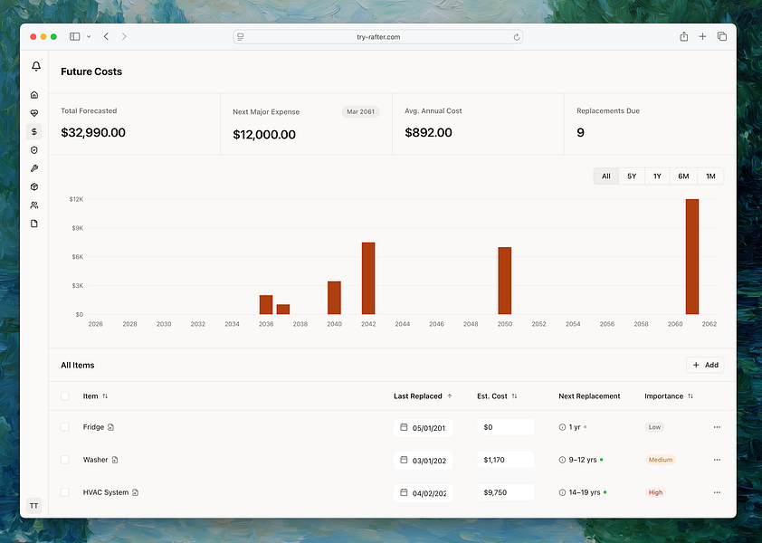
Task: Select the 5Y time range tab
Action: click(x=632, y=176)
